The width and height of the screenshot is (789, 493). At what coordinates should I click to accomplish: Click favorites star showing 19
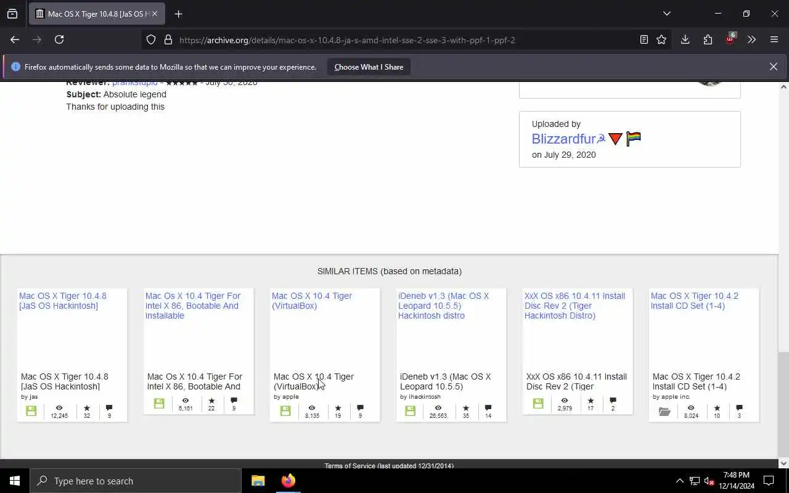click(338, 408)
